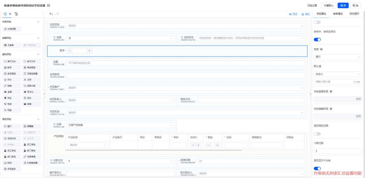365x178 pixels.
Task: Add the 电话 phone field
Action: tap(11, 104)
